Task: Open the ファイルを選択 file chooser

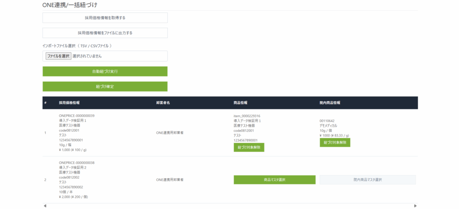Action: (58, 56)
